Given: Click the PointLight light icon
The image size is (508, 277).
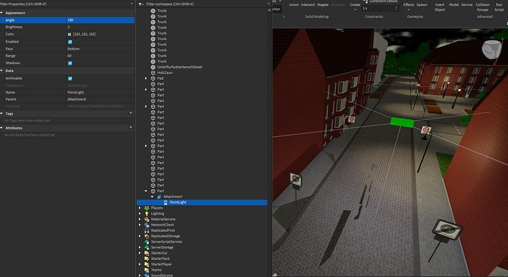Looking at the screenshot, I should click(166, 202).
